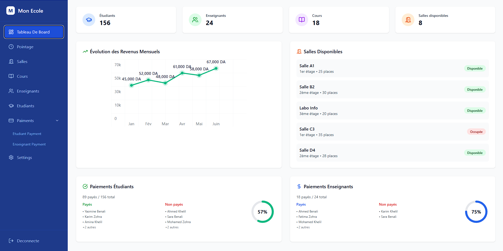
Task: Select the Labo Info room row
Action: pos(393,110)
